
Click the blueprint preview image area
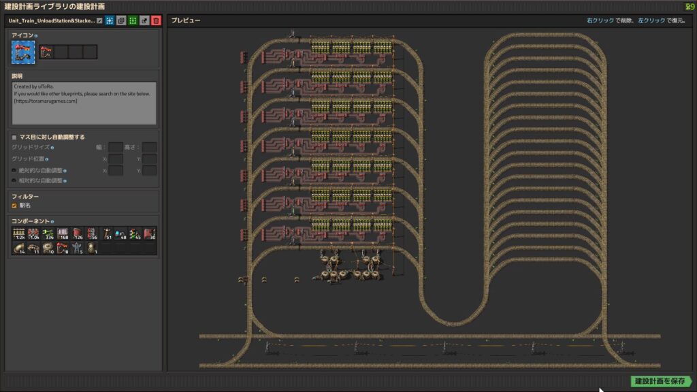(x=429, y=199)
